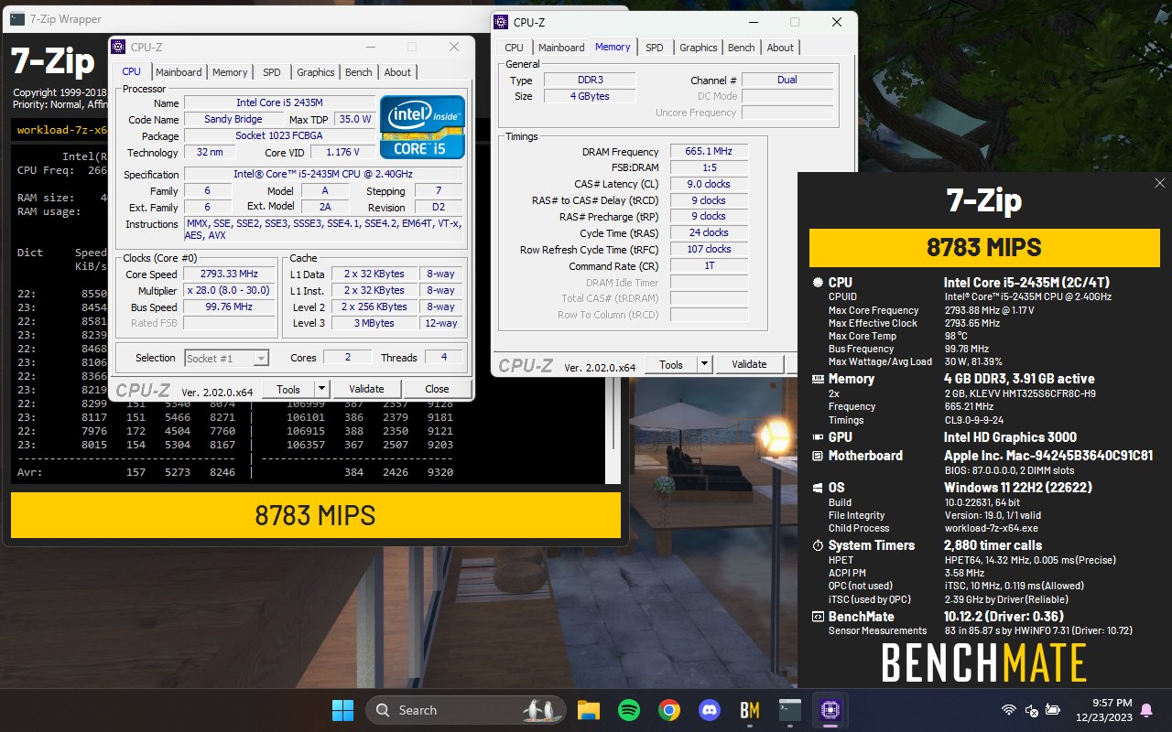Viewport: 1172px width, 732px height.
Task: Click the 8783 MIPS banner in BenchMate panel
Action: (x=984, y=247)
